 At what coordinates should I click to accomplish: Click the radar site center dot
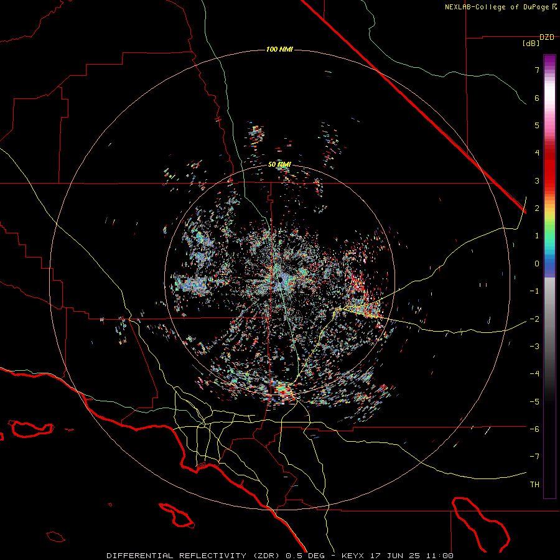[x=281, y=280]
